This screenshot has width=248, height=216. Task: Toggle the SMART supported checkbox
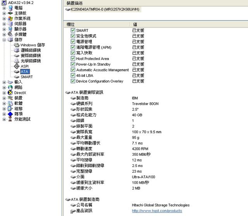click(73, 30)
